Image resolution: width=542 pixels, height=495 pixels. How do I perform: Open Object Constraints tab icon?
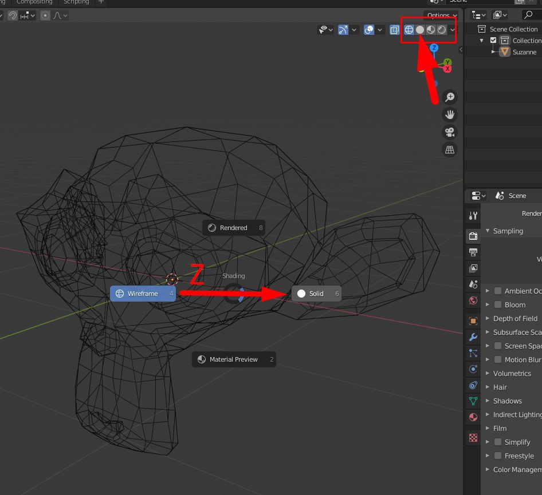click(x=473, y=385)
